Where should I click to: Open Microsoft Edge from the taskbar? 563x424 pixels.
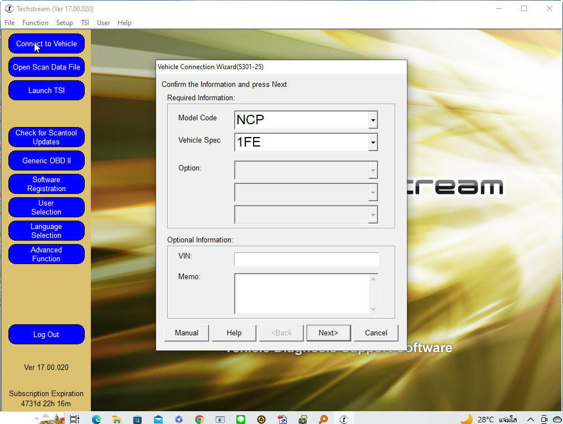click(96, 419)
